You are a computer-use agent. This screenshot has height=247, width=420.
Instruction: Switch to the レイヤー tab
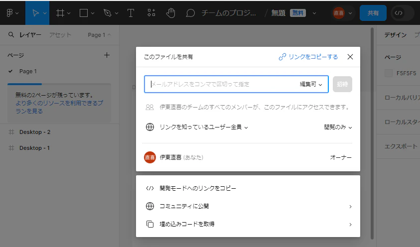point(30,35)
